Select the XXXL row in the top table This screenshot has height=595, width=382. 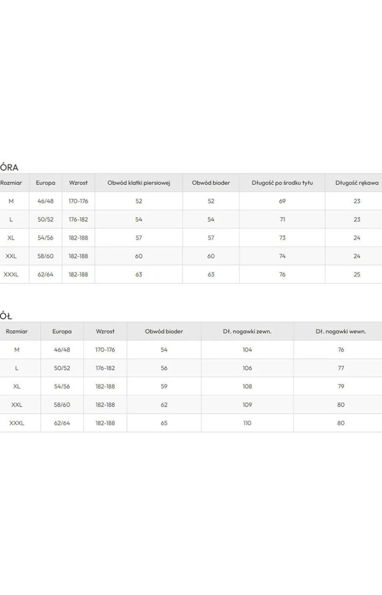click(191, 274)
